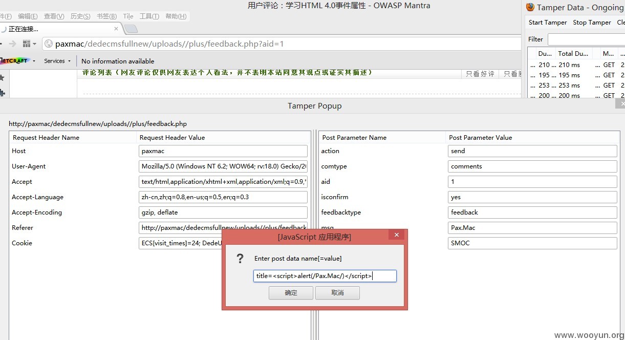This screenshot has width=625, height=340.
Task: Click the 确定 button
Action: click(x=291, y=293)
